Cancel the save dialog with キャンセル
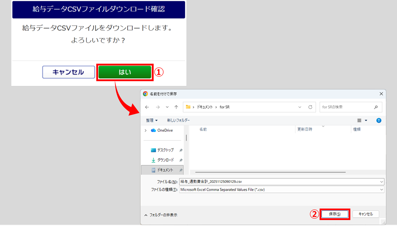Image resolution: width=397 pixels, height=226 pixels. tap(366, 214)
